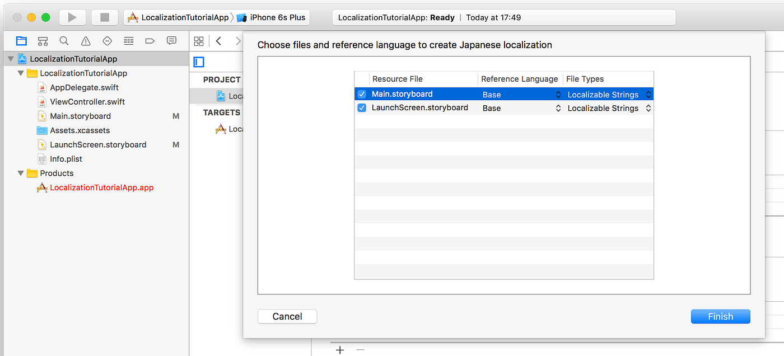Open the Issue navigator warning icon
The width and height of the screenshot is (784, 356).
pyautogui.click(x=86, y=41)
